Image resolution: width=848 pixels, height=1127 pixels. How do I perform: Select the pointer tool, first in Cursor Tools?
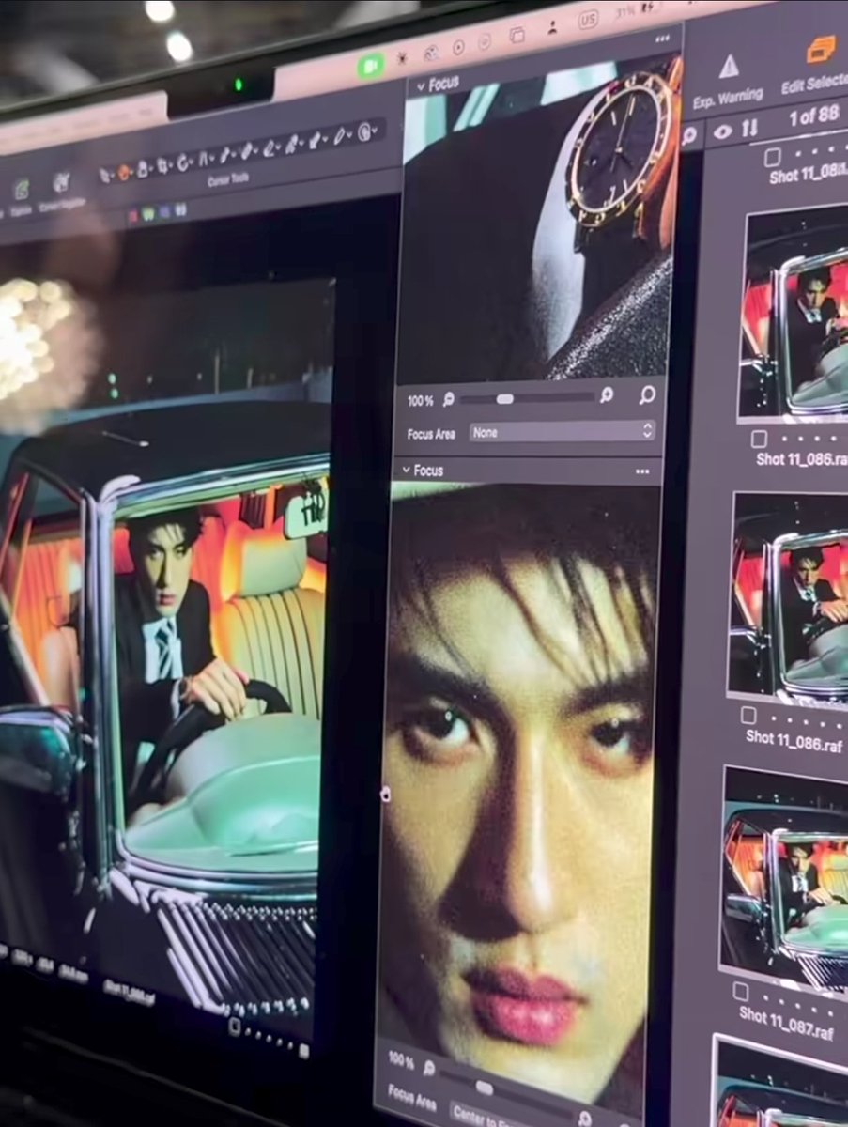click(x=105, y=176)
